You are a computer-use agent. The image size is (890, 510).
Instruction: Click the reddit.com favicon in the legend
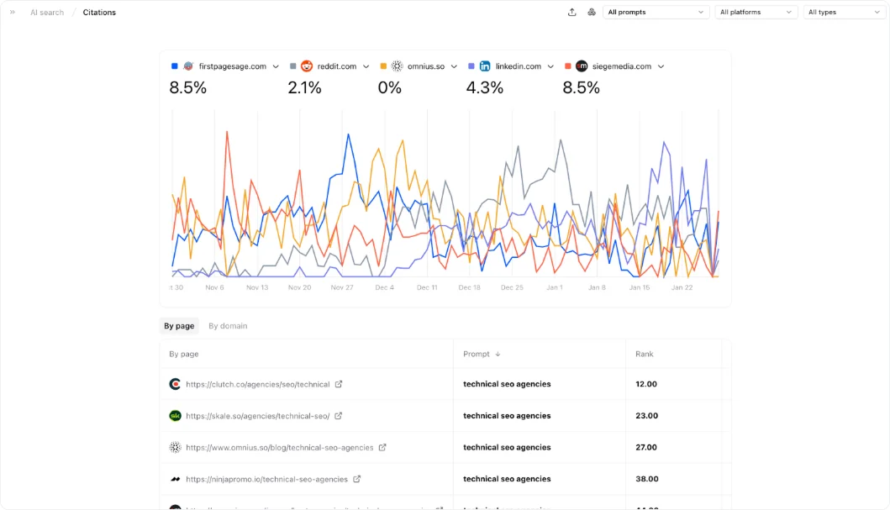(x=305, y=66)
